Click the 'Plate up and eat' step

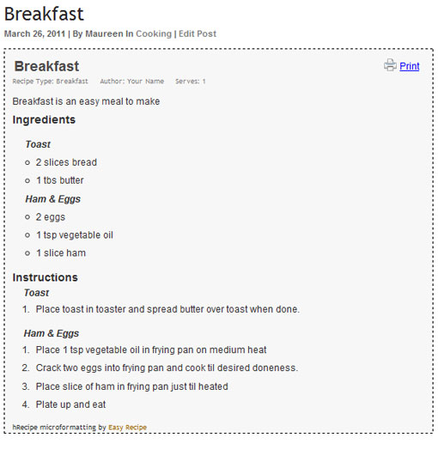click(x=70, y=404)
